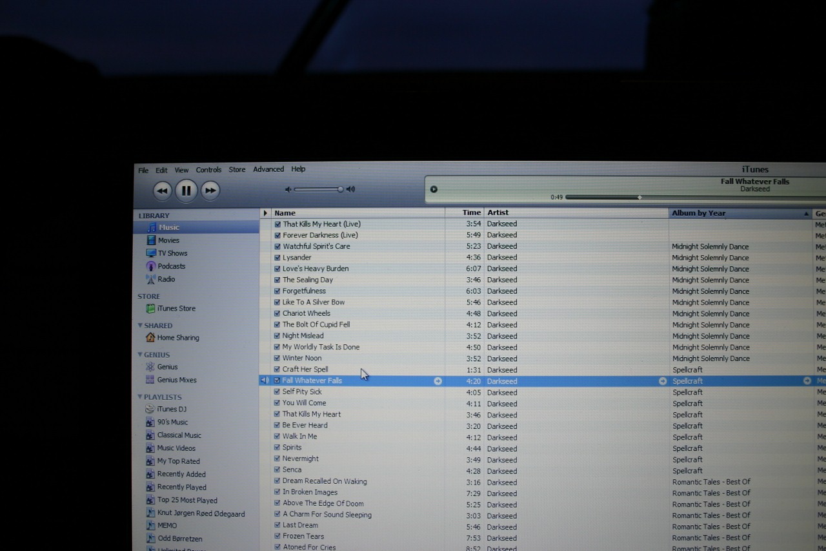This screenshot has width=826, height=551.
Task: Select the track Self Pity Sick
Action: click(x=302, y=391)
